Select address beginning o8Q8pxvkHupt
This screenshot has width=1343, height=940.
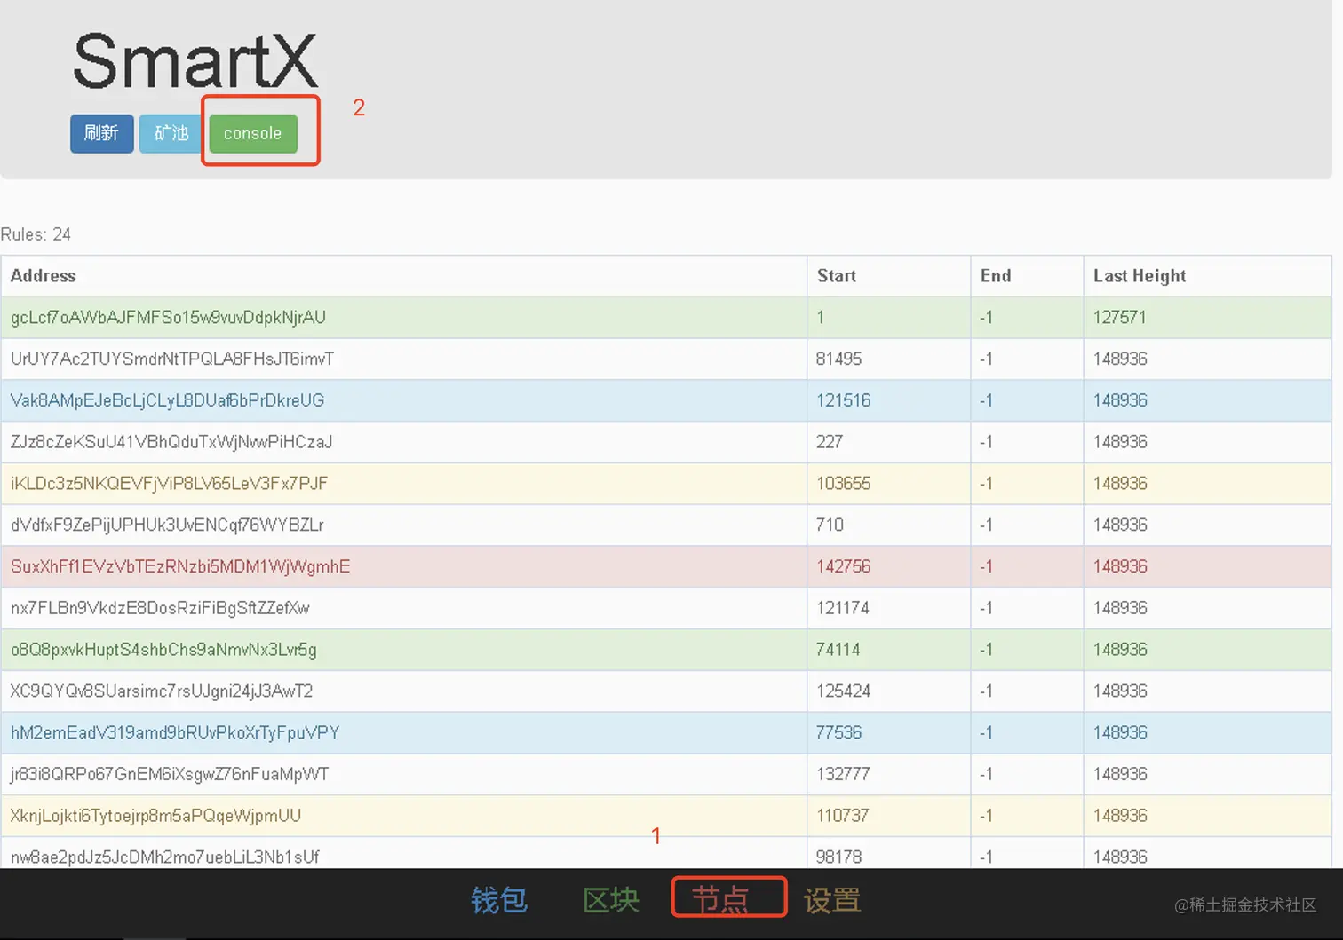[x=163, y=650]
